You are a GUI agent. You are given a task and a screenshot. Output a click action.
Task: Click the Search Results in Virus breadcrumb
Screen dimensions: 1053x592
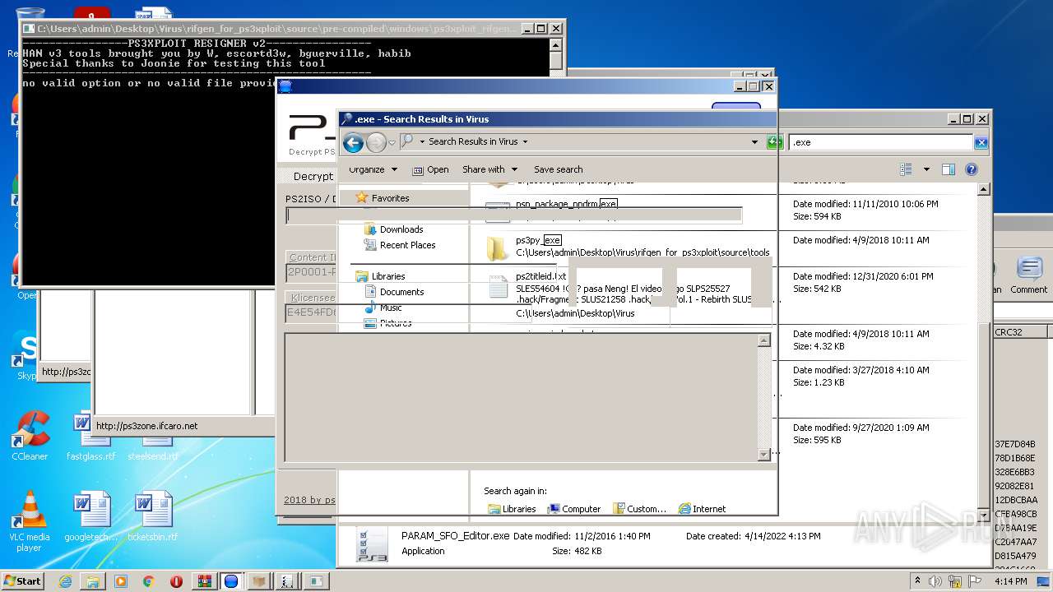pos(473,141)
